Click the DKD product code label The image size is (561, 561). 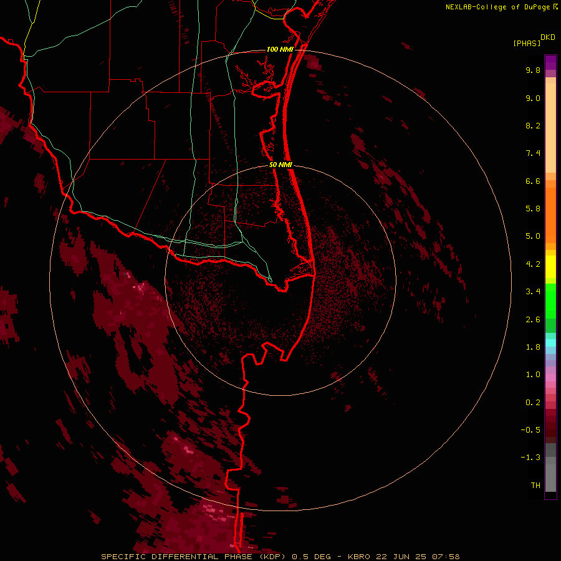[548, 37]
